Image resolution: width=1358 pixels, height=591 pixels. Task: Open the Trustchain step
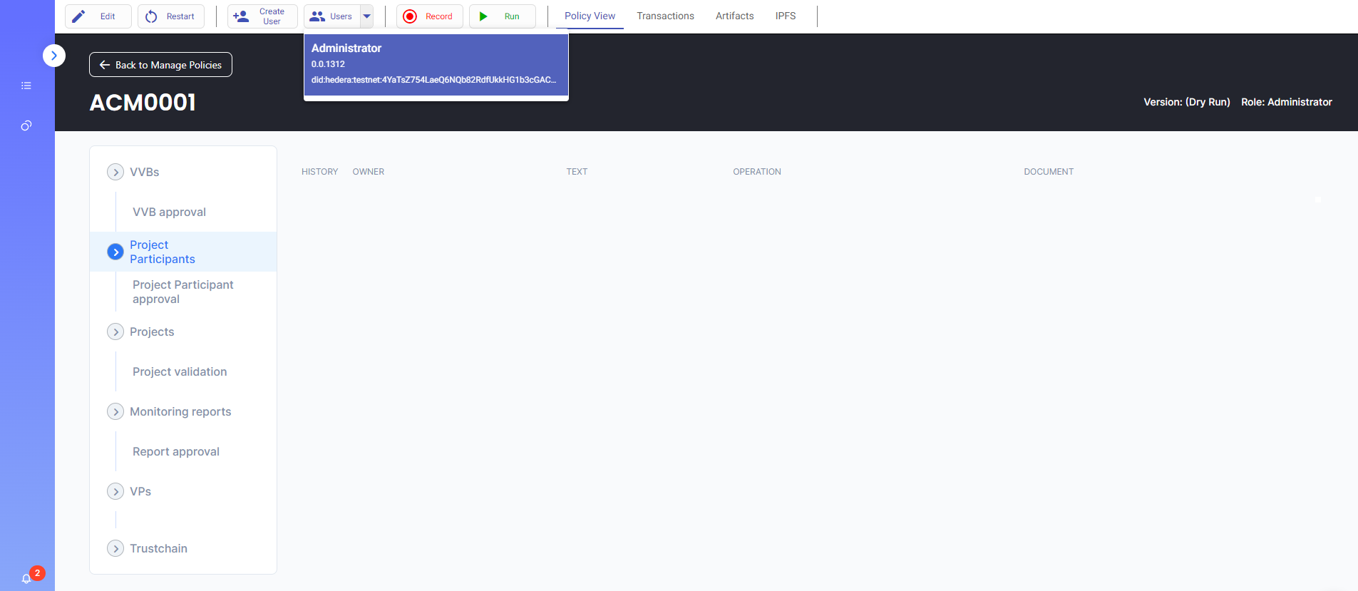(158, 548)
